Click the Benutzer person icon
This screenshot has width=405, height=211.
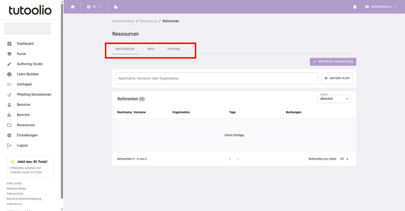[9, 105]
